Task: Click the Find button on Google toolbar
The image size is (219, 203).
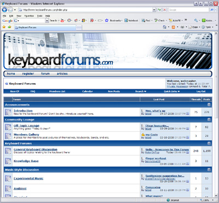Action: 146,20
